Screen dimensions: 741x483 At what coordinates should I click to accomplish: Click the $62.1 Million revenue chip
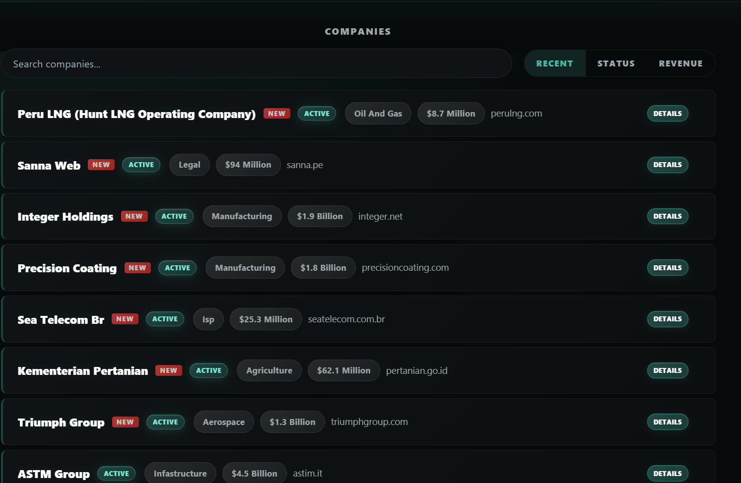343,370
